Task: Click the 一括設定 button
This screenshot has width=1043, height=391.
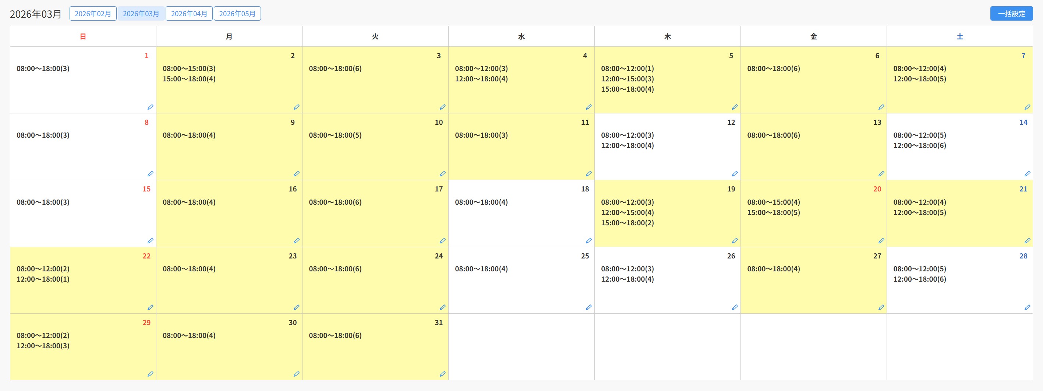Action: point(1011,14)
